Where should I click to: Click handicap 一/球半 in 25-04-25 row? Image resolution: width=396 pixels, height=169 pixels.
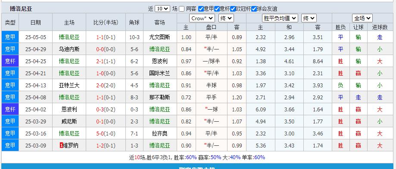(212, 61)
